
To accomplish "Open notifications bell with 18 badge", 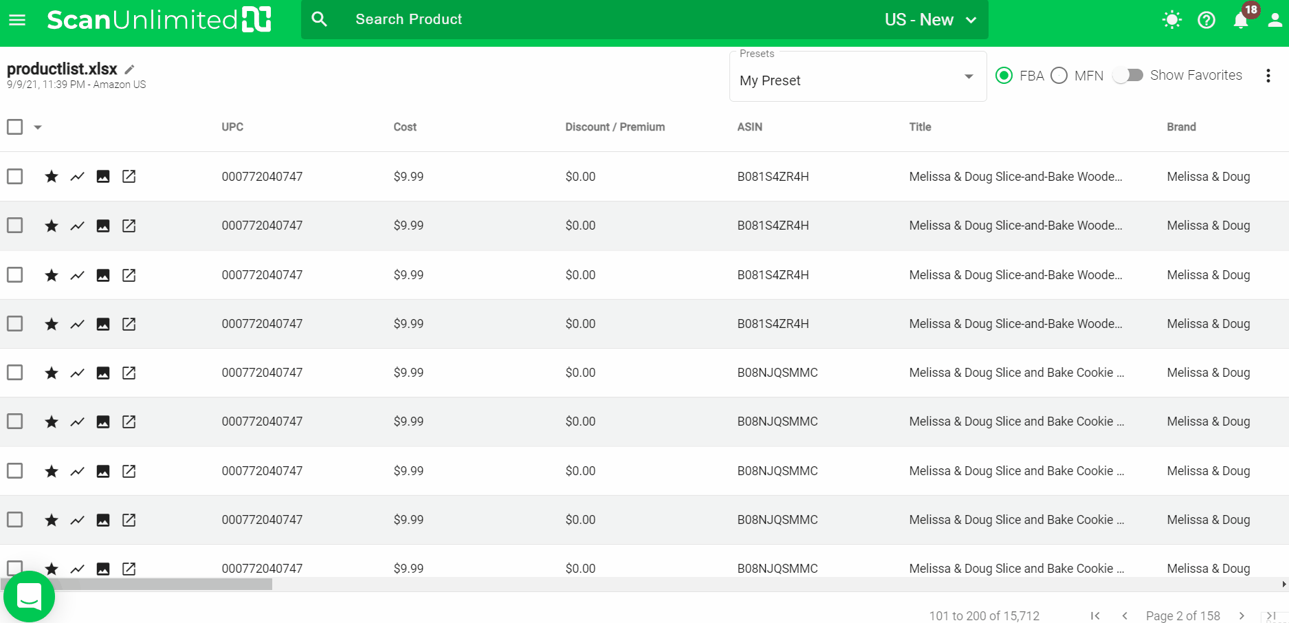I will (x=1241, y=20).
